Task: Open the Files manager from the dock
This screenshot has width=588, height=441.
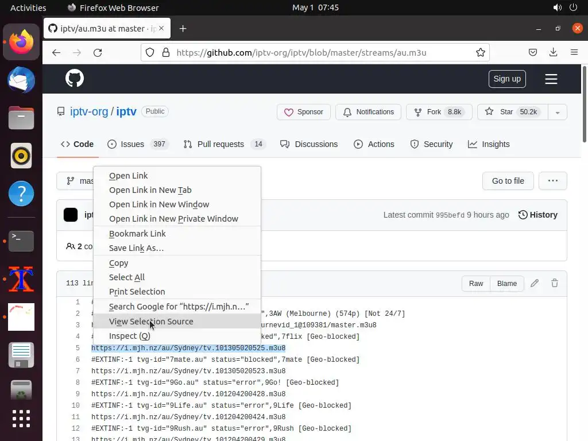Action: (21, 118)
